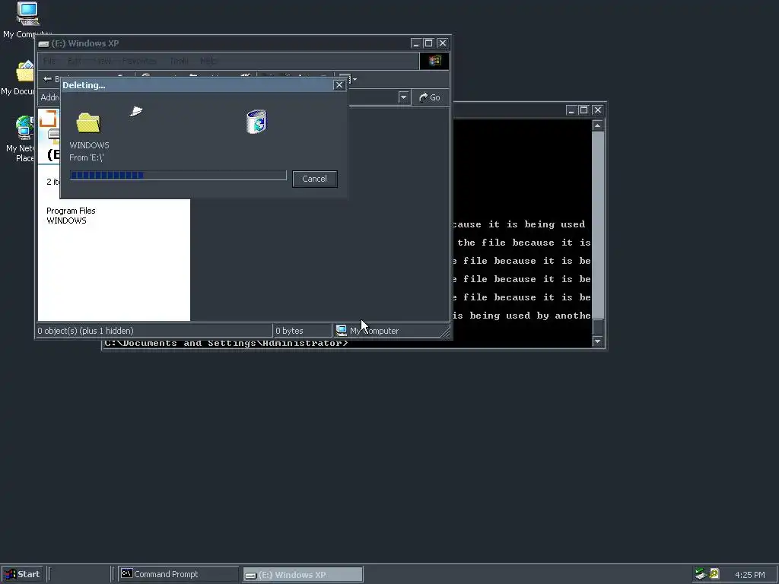The height and width of the screenshot is (584, 779).
Task: Open My Documents desktop icon
Action: tap(18, 78)
